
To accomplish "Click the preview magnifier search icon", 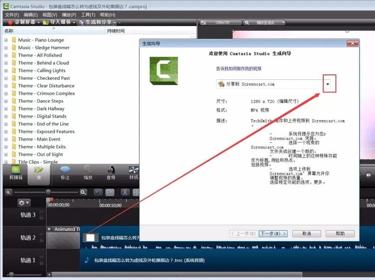I will pos(246,23).
